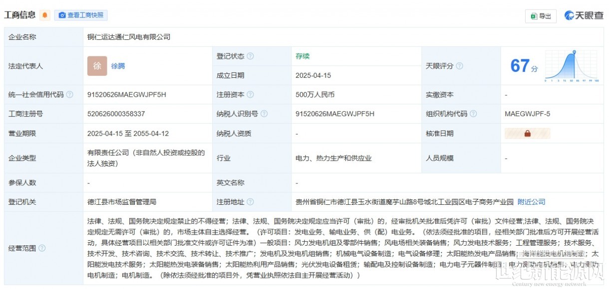Click the 企业名称 label cell
The image size is (609, 289).
(x=43, y=37)
